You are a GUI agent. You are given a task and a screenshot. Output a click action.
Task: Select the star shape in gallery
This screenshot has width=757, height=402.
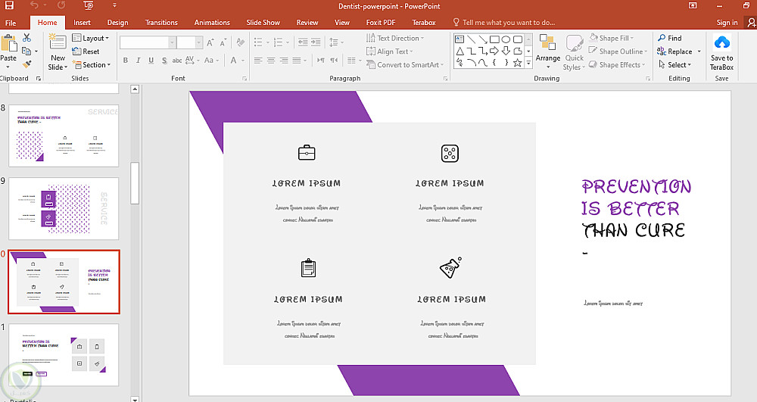(x=518, y=63)
